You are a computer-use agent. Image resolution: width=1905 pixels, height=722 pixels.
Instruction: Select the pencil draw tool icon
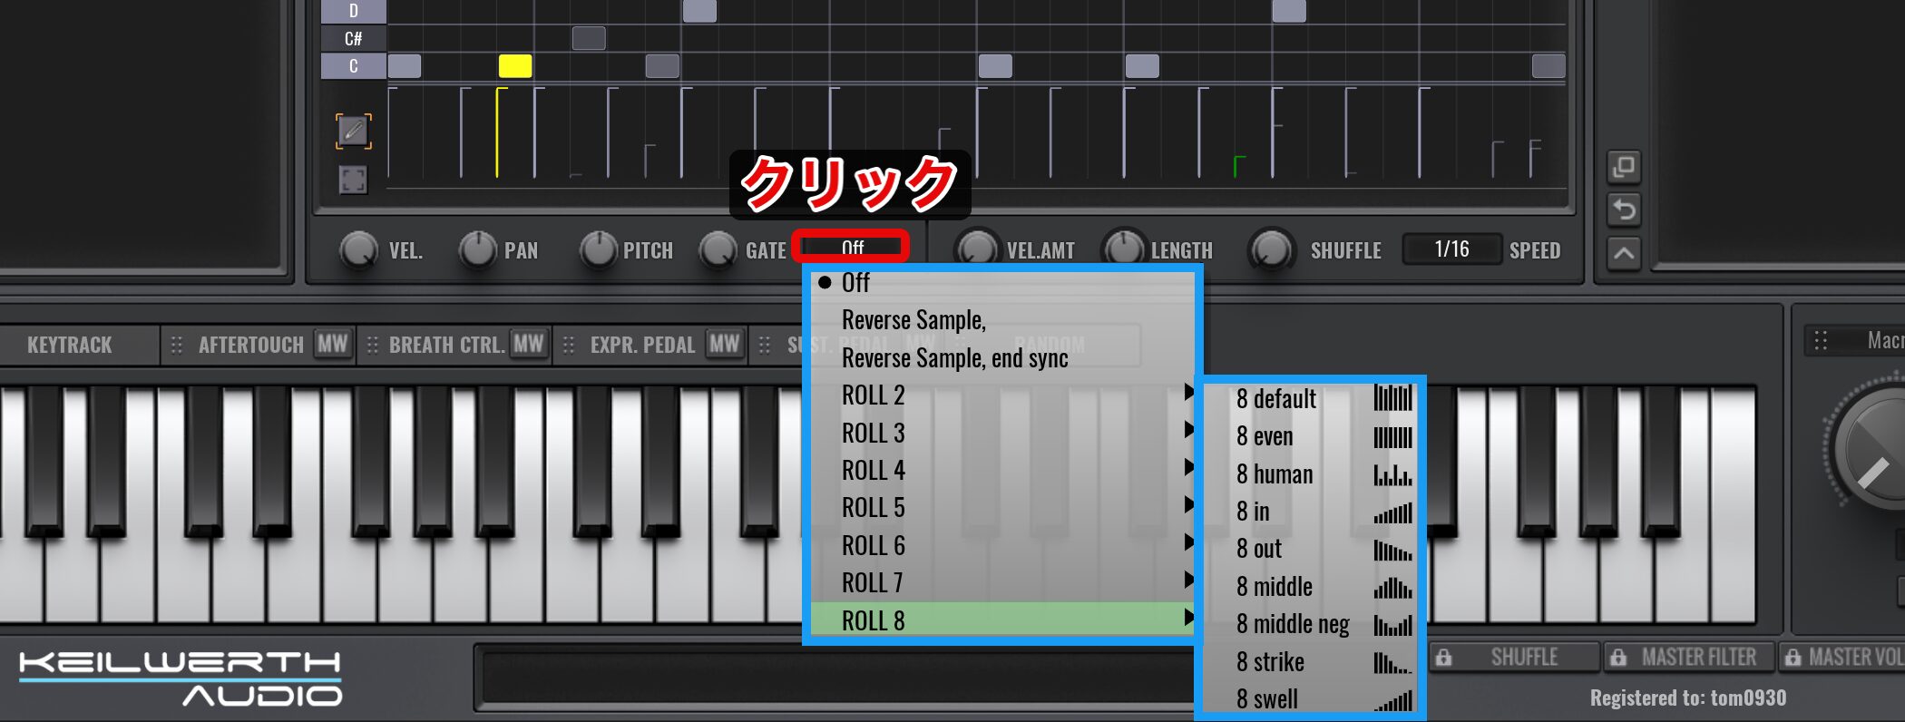(353, 132)
